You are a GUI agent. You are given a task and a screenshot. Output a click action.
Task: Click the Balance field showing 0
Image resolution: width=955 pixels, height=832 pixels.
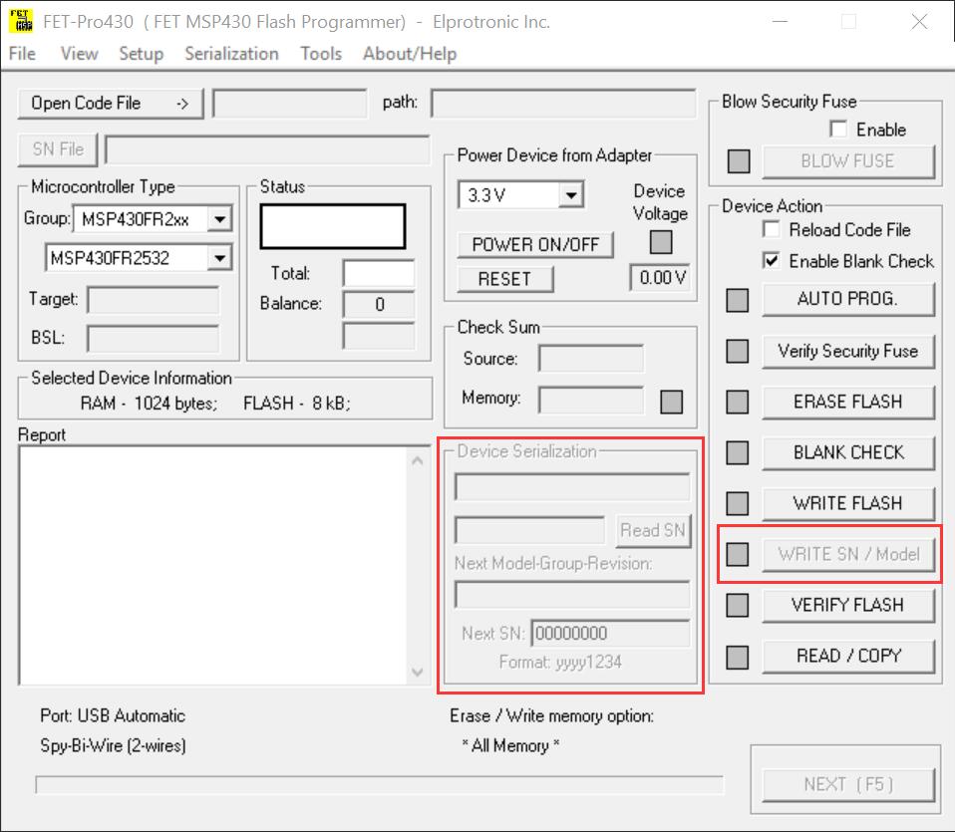point(378,304)
